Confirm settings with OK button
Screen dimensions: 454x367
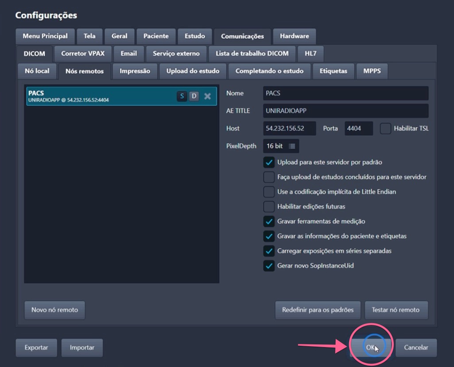click(371, 347)
